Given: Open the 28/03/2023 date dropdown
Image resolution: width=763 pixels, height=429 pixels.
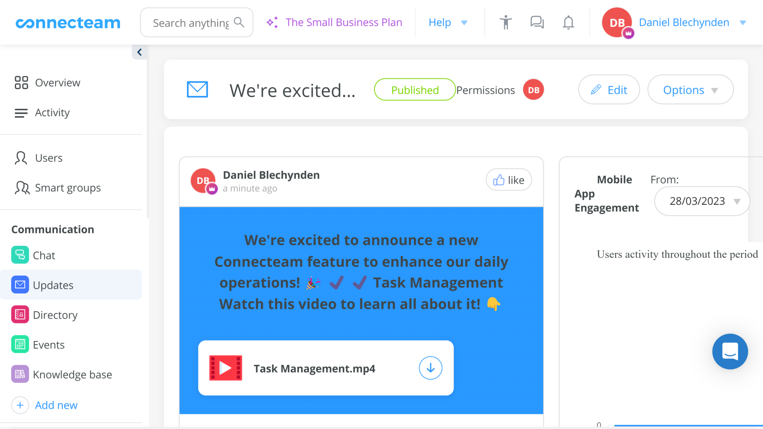Looking at the screenshot, I should (x=702, y=201).
